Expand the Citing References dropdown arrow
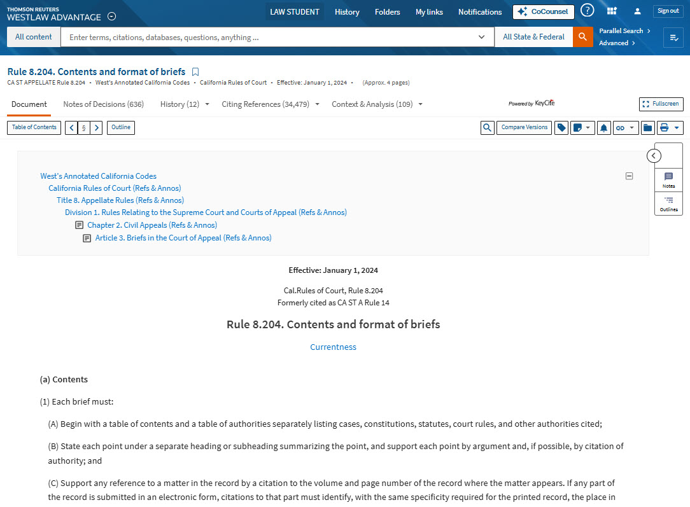This screenshot has width=690, height=507. pyautogui.click(x=317, y=104)
